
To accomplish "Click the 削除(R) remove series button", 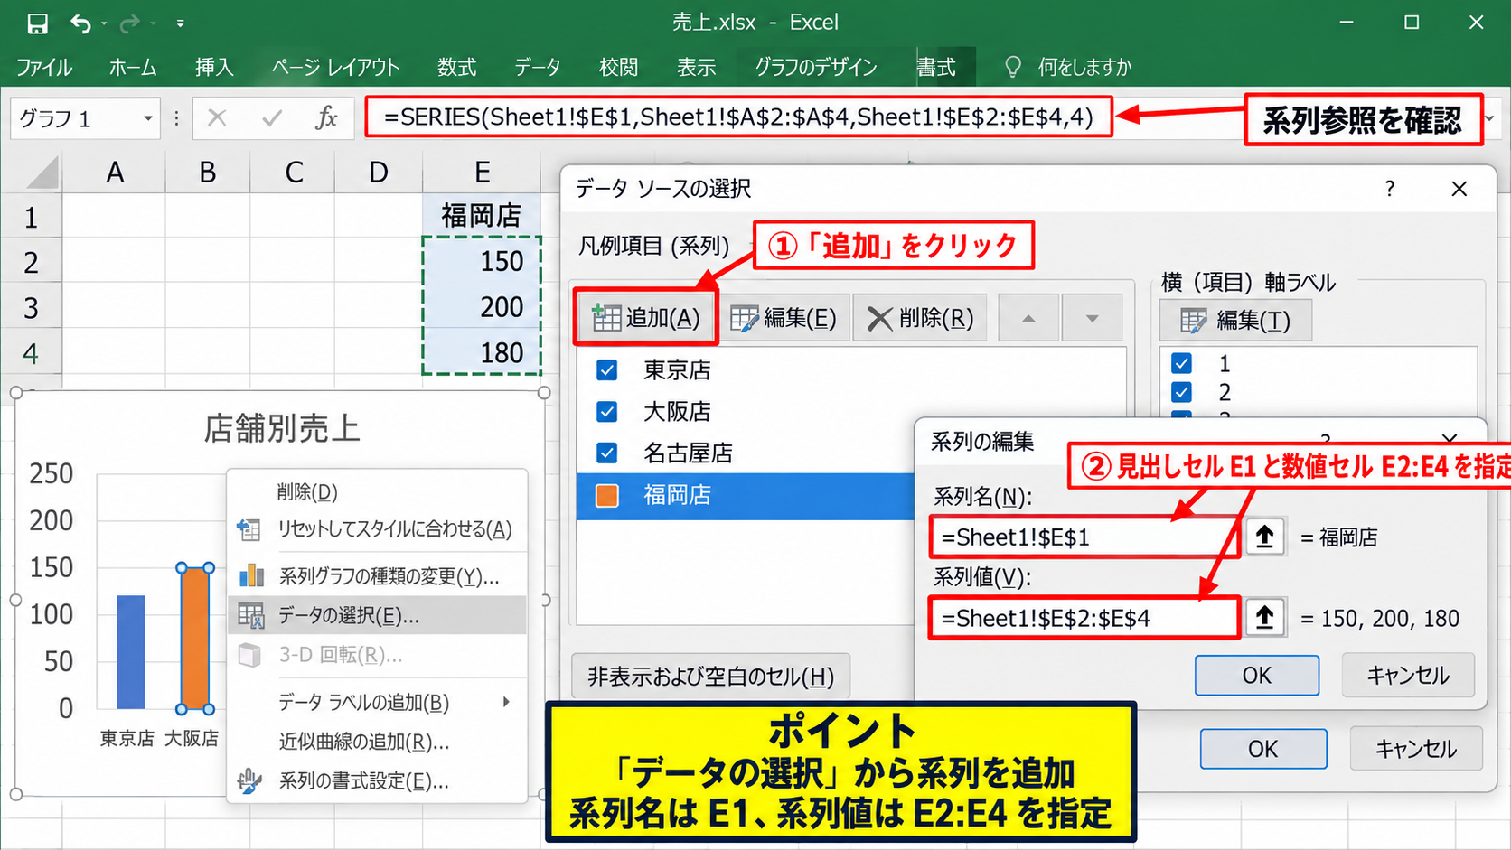I will pyautogui.click(x=920, y=318).
